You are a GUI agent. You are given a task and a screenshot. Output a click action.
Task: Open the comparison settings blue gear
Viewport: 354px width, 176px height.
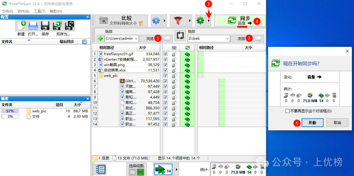point(156,21)
